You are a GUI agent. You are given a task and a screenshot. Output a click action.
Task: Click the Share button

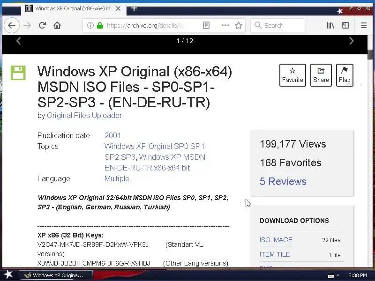click(x=321, y=75)
